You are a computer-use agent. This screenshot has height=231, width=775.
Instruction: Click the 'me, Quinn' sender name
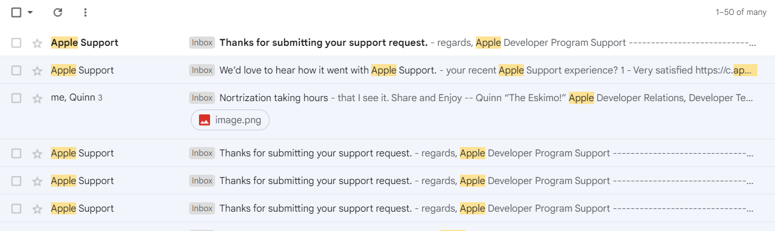click(x=73, y=98)
